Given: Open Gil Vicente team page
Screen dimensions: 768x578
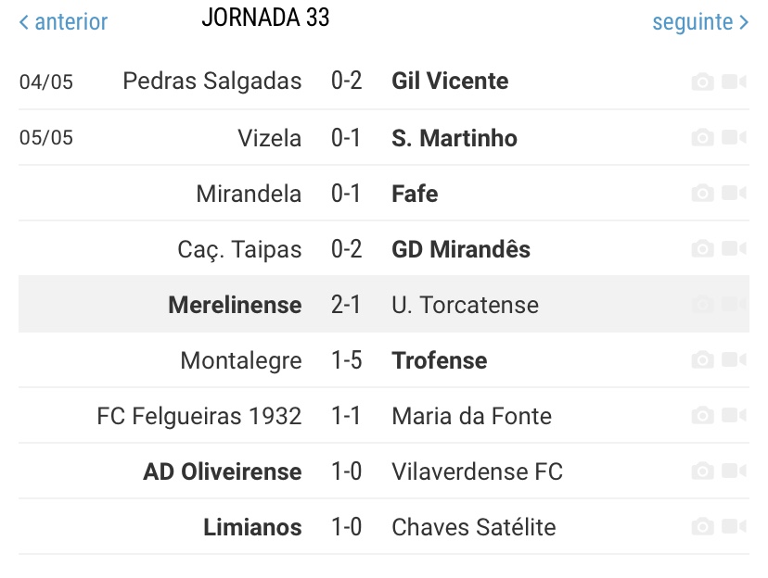Looking at the screenshot, I should click(x=450, y=81).
